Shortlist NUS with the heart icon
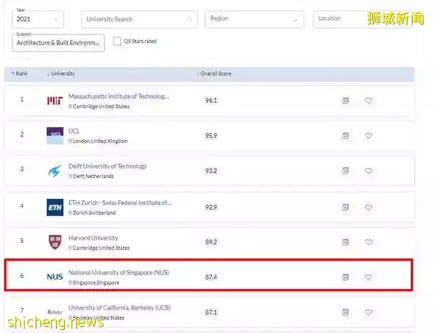Image resolution: width=433 pixels, height=333 pixels. [369, 277]
